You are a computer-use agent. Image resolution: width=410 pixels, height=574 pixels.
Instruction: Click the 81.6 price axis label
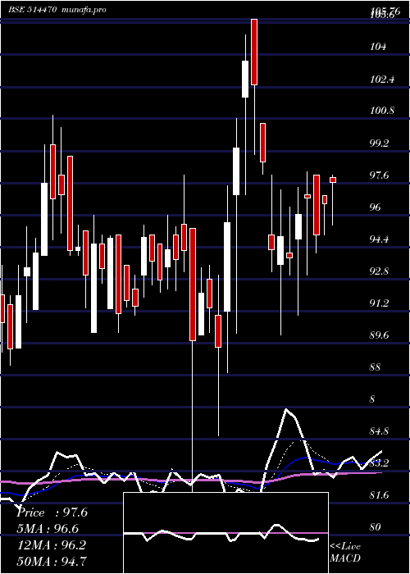(380, 495)
